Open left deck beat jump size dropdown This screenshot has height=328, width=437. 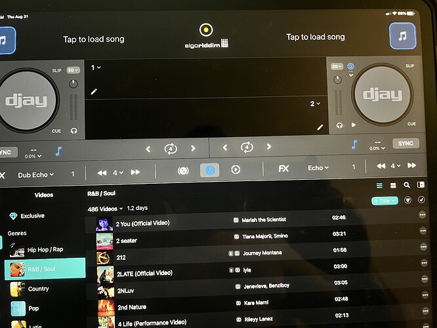[118, 173]
